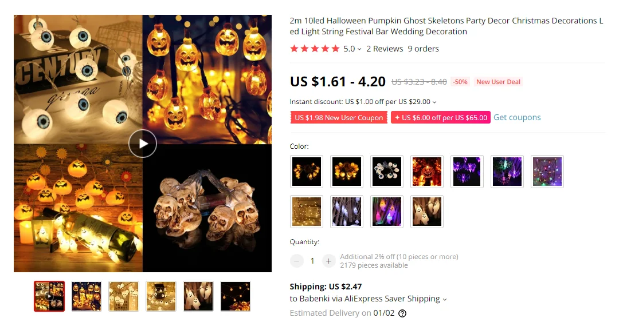This screenshot has height=326, width=623.
Task: Open the 2 Reviews link
Action: [x=385, y=49]
